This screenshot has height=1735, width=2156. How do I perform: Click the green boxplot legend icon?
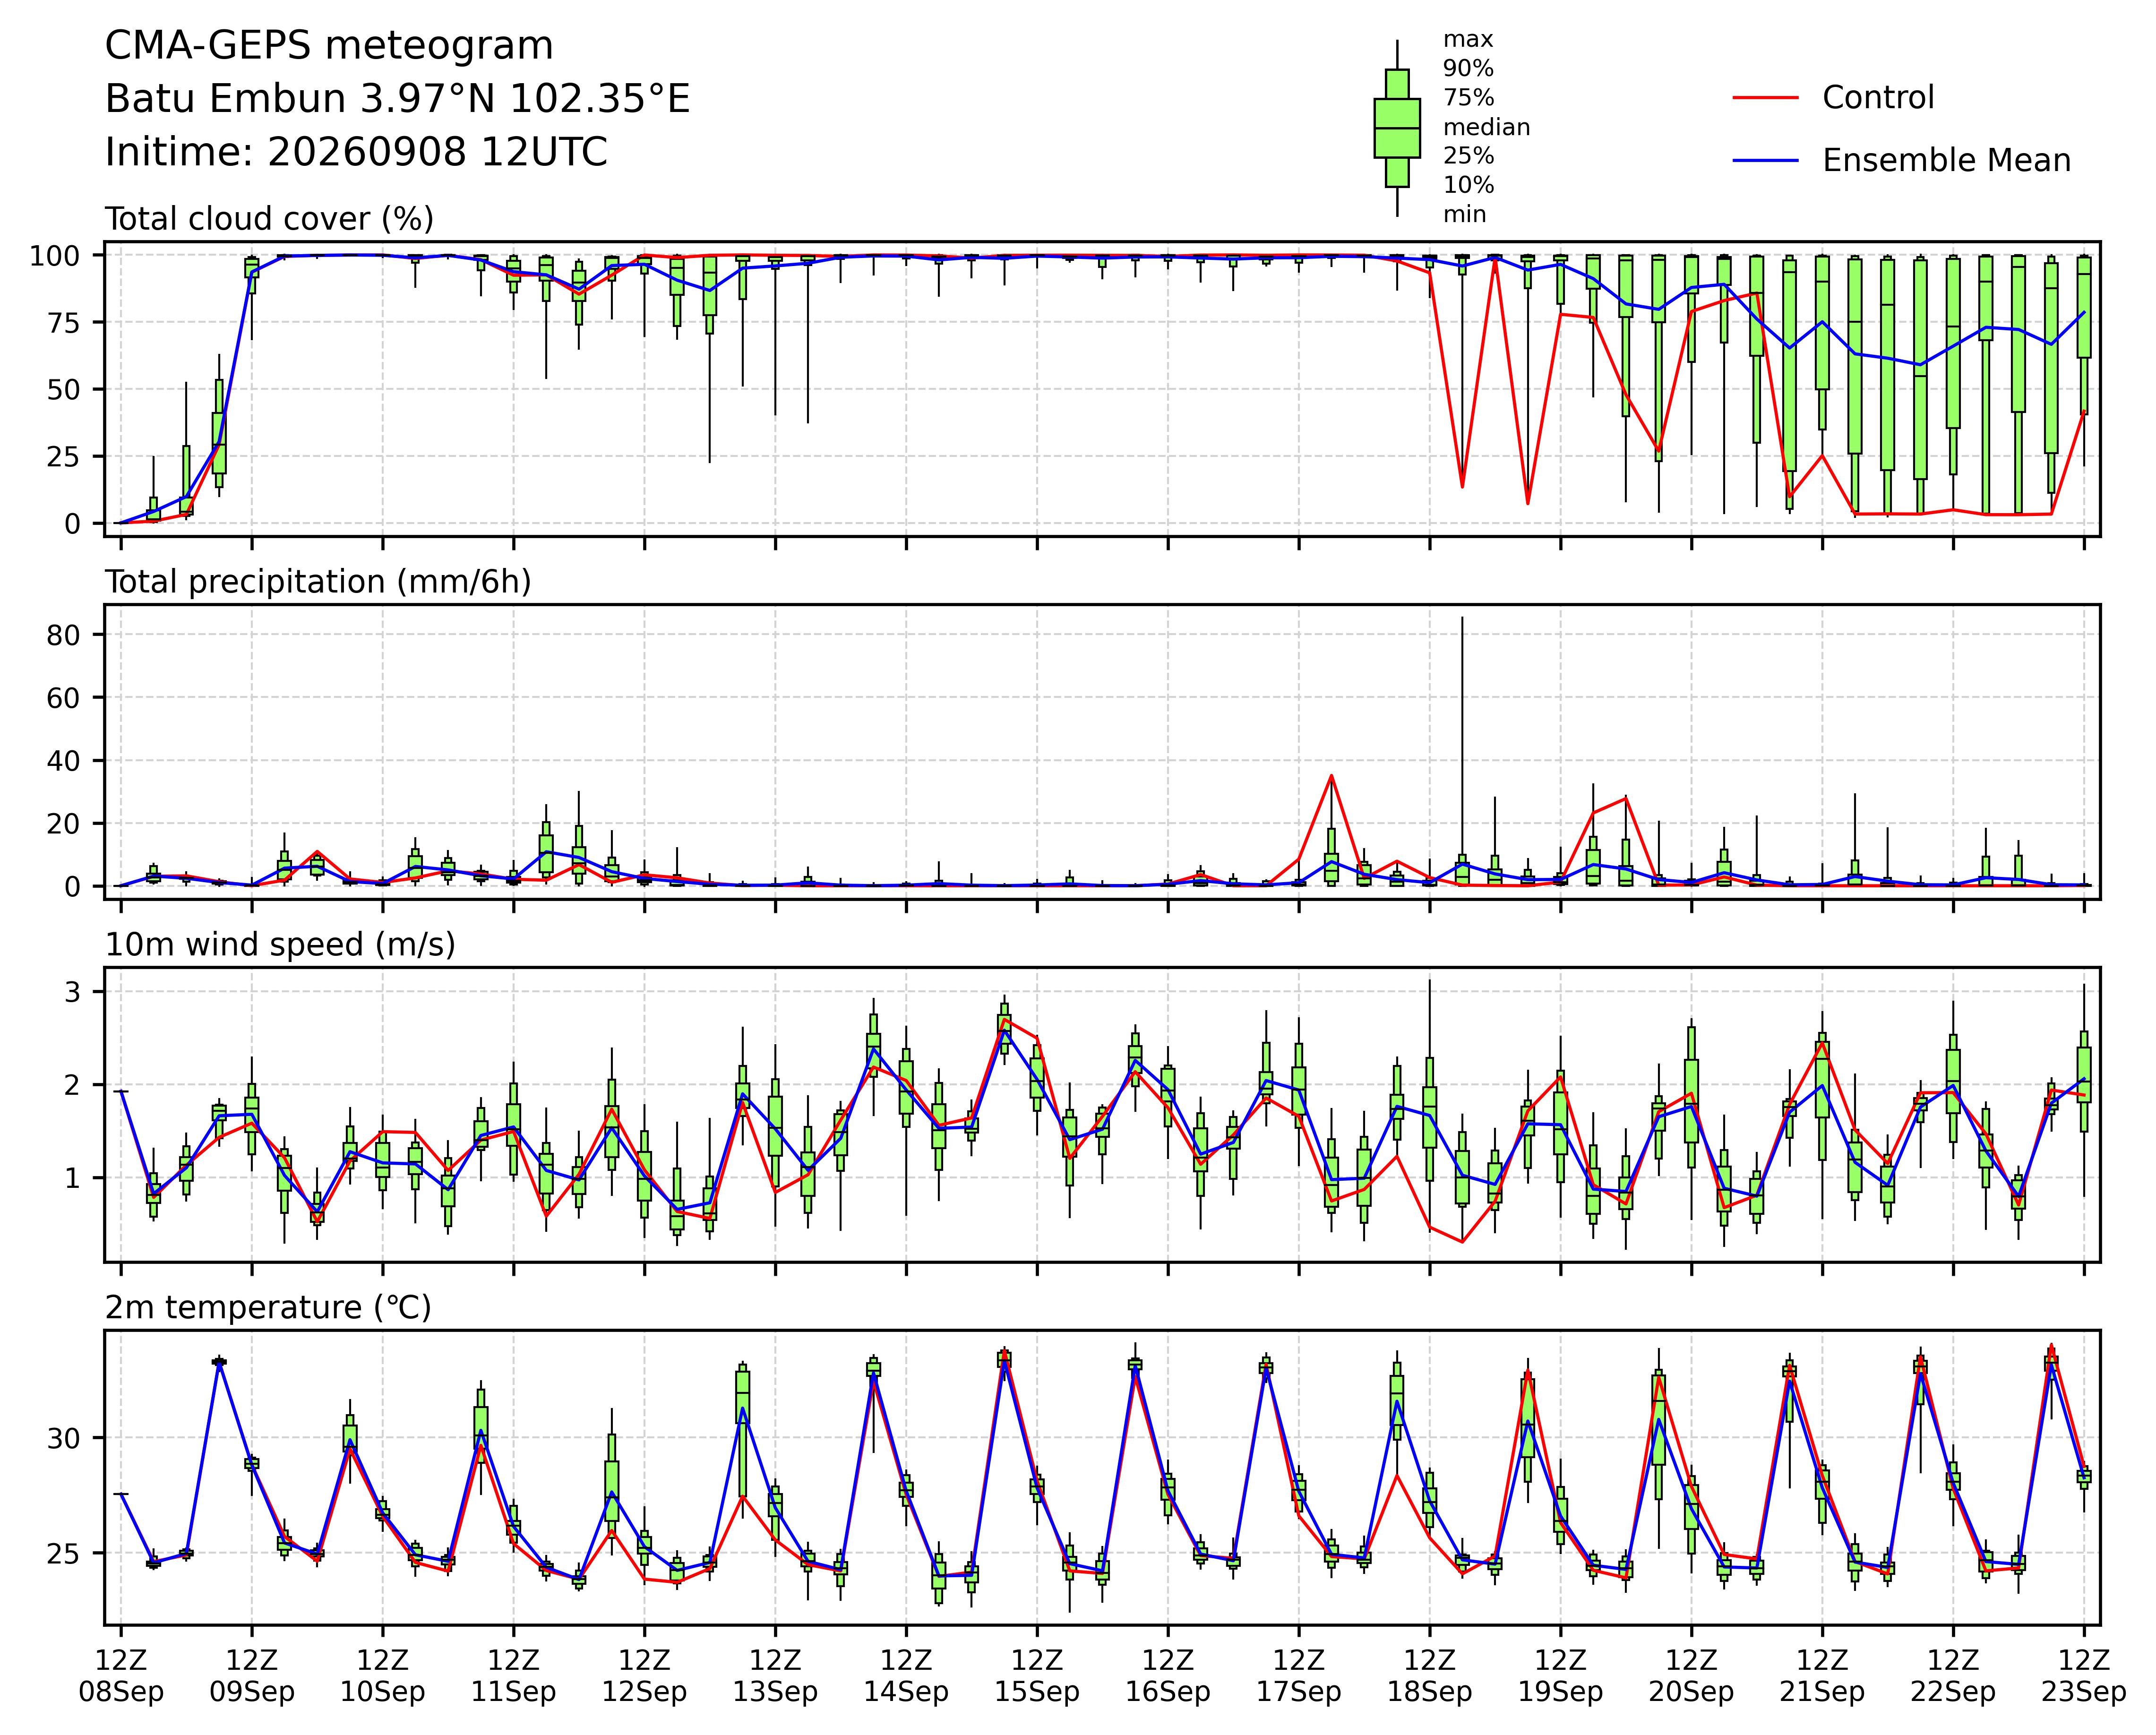tap(1397, 128)
